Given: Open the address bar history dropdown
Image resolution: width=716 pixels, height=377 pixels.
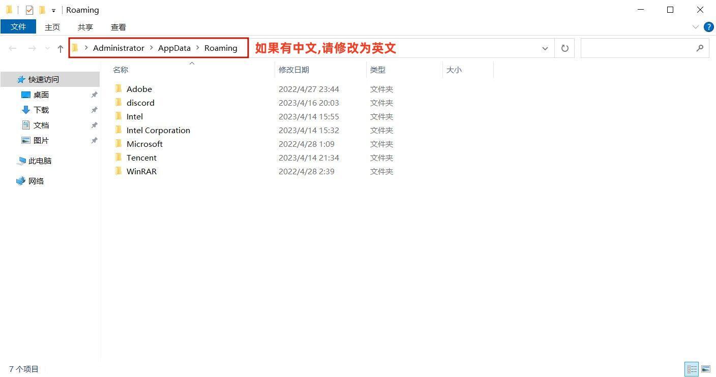Looking at the screenshot, I should (545, 48).
